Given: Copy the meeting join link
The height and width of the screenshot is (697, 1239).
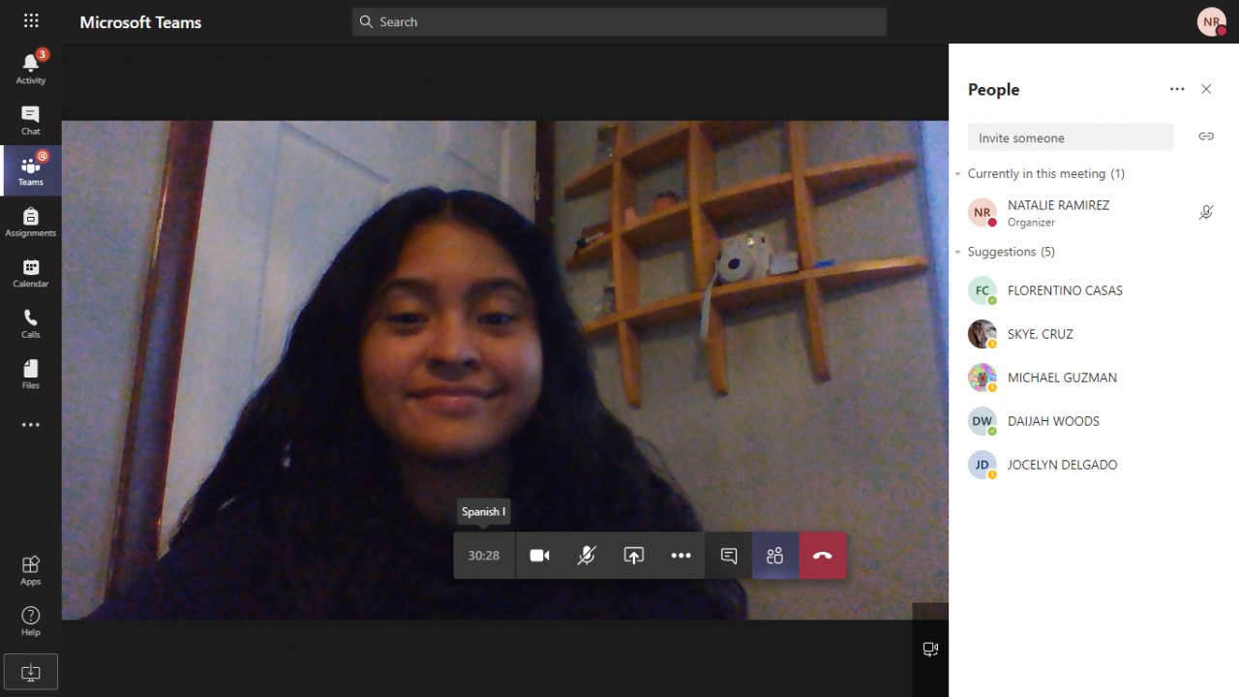Looking at the screenshot, I should (1206, 136).
